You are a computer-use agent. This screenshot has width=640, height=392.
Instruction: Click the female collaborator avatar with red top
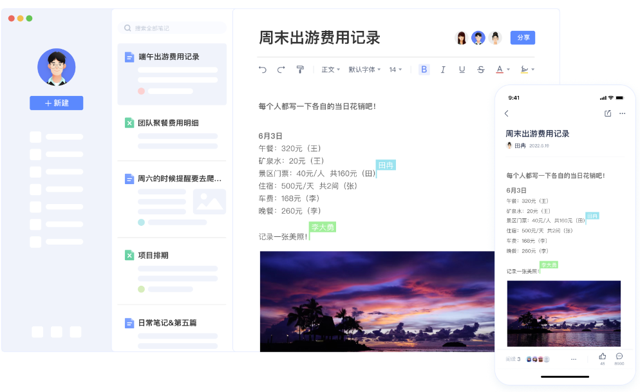(x=461, y=38)
